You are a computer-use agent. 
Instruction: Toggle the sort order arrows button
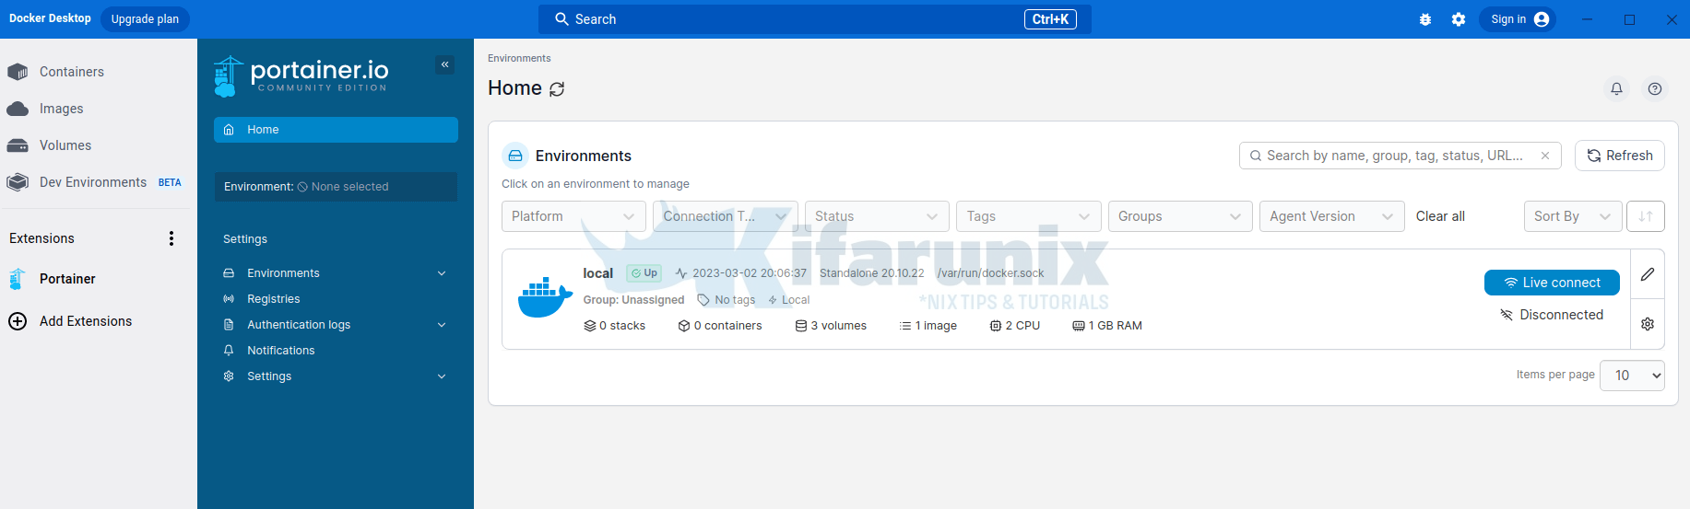[1646, 216]
